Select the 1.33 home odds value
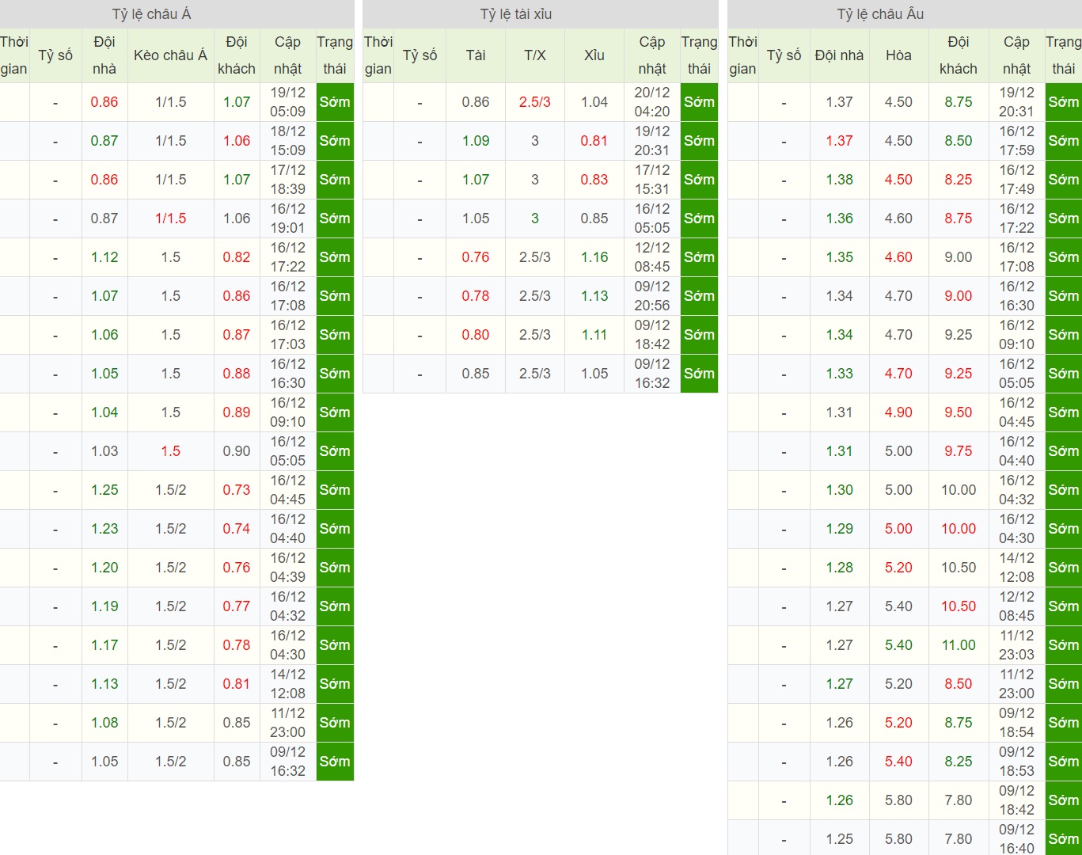Viewport: 1082px width, 855px height. (x=840, y=374)
